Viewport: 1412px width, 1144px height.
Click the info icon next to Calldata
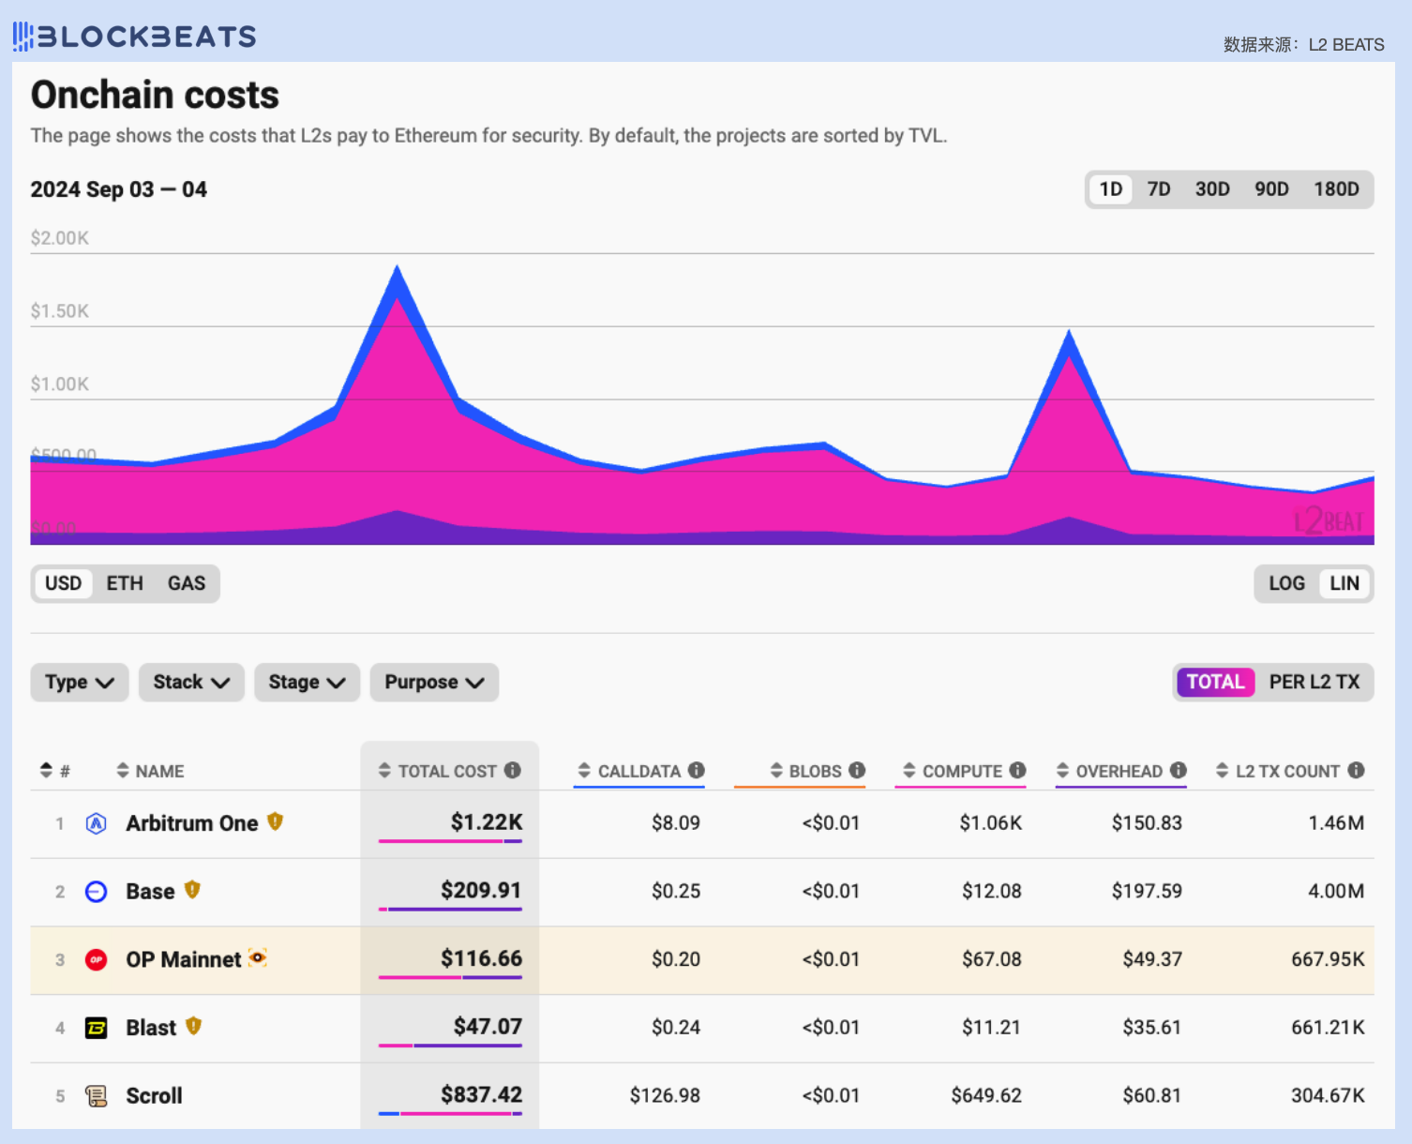pyautogui.click(x=696, y=770)
